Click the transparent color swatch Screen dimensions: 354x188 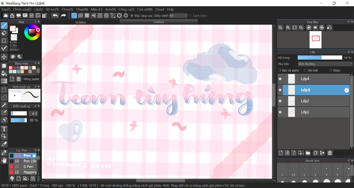coord(14,37)
